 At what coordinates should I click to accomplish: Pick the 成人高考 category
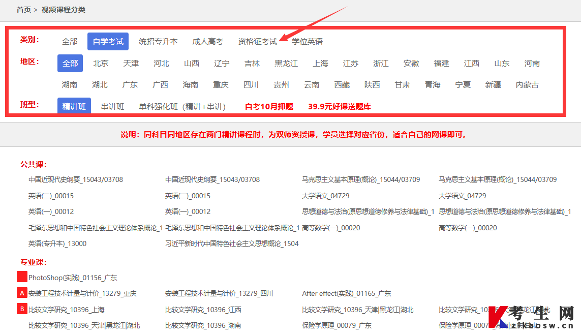(207, 42)
